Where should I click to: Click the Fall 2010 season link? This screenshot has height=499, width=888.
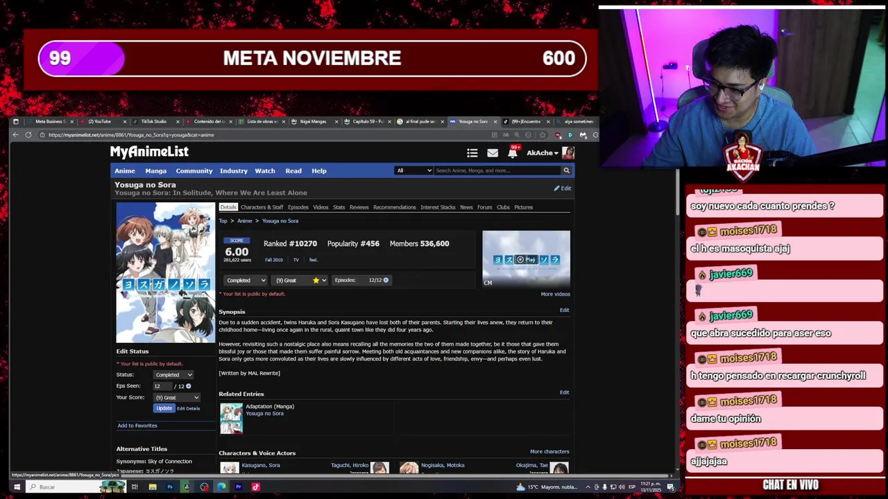click(x=273, y=260)
